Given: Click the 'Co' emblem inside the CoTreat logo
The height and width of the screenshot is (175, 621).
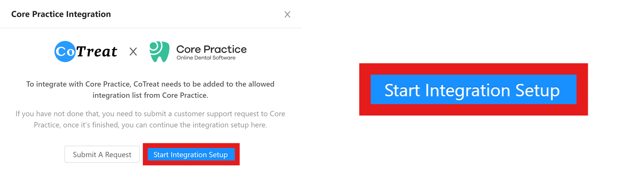Looking at the screenshot, I should (66, 51).
